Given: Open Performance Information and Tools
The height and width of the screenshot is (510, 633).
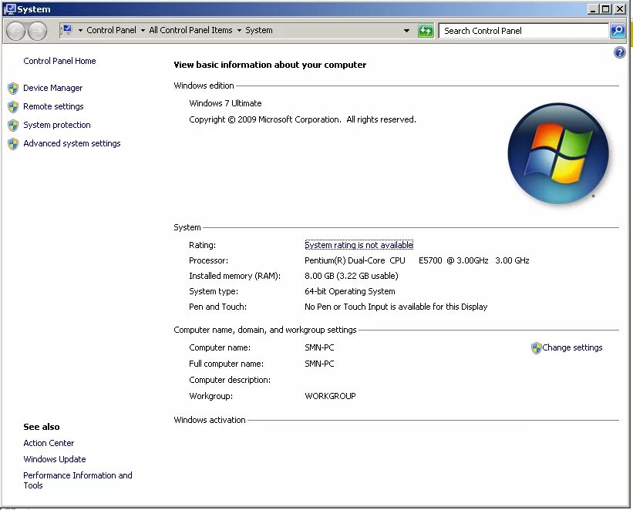Looking at the screenshot, I should pyautogui.click(x=78, y=480).
